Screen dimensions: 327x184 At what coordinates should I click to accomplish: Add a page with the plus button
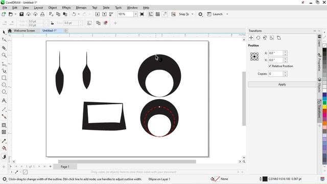(x=50, y=167)
